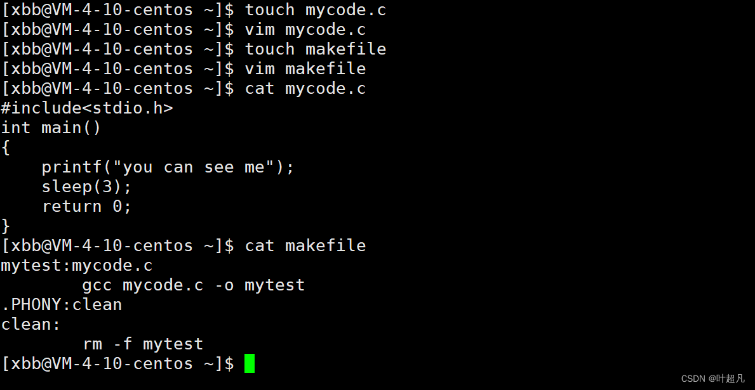
Task: Click the "cat mycode.c" command
Action: [305, 89]
